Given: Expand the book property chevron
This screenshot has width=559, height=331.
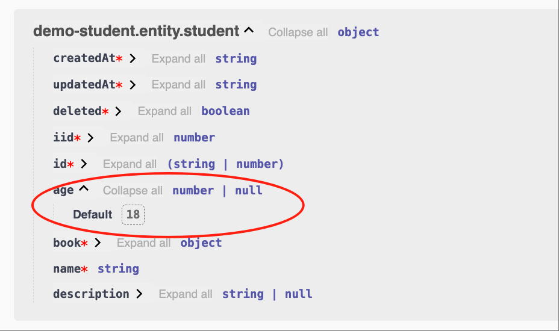Looking at the screenshot, I should (98, 243).
